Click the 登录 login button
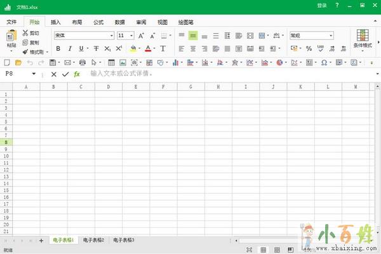 [322, 6]
